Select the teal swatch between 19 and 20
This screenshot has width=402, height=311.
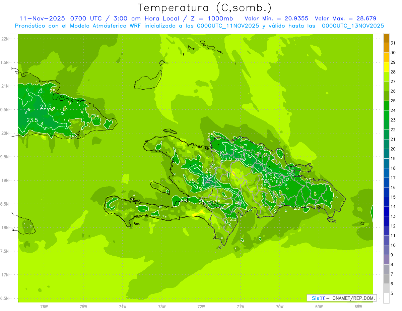386,154
